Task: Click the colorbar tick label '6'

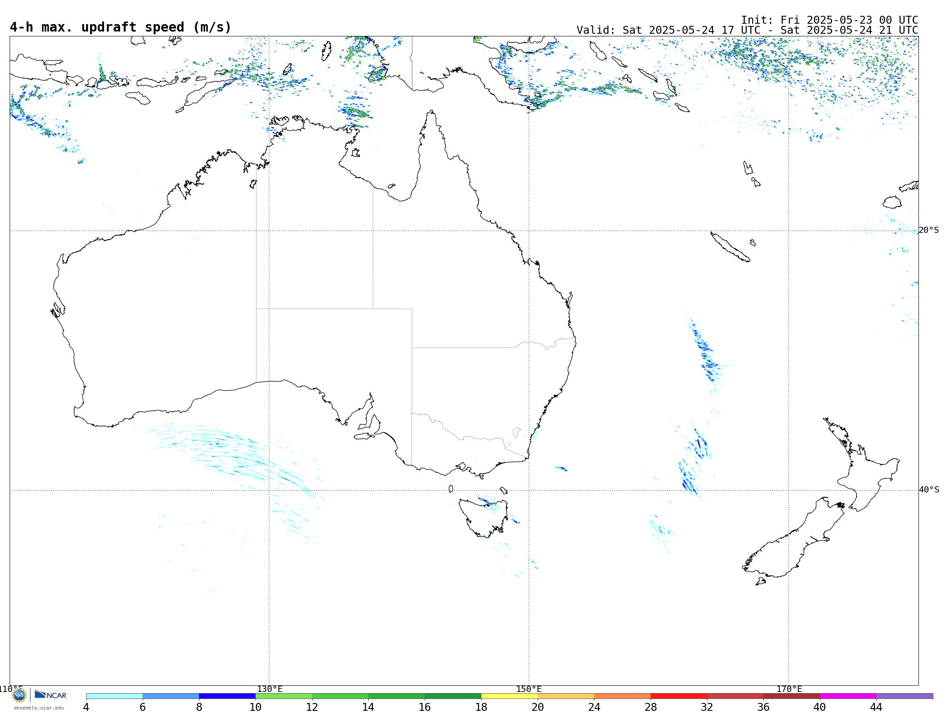Action: [x=142, y=707]
